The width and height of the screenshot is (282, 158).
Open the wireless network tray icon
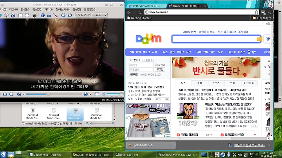pyautogui.click(x=251, y=154)
